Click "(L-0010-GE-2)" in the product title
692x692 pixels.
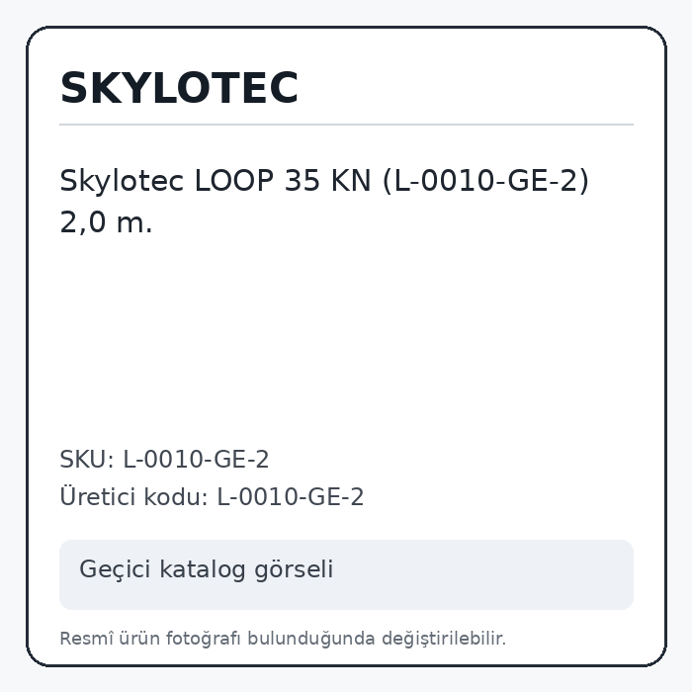(x=486, y=181)
